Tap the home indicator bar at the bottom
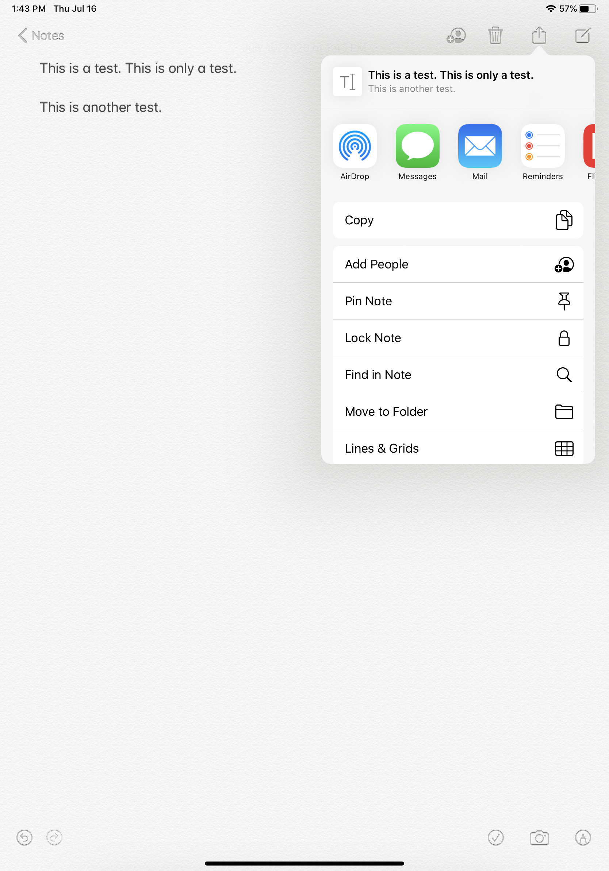 coord(304,863)
